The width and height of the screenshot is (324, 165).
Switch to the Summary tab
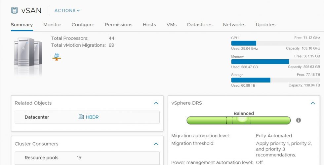22,25
